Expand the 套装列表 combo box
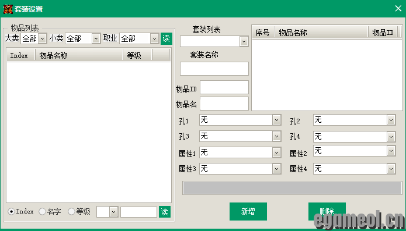This screenshot has height=231, width=406. click(x=244, y=41)
